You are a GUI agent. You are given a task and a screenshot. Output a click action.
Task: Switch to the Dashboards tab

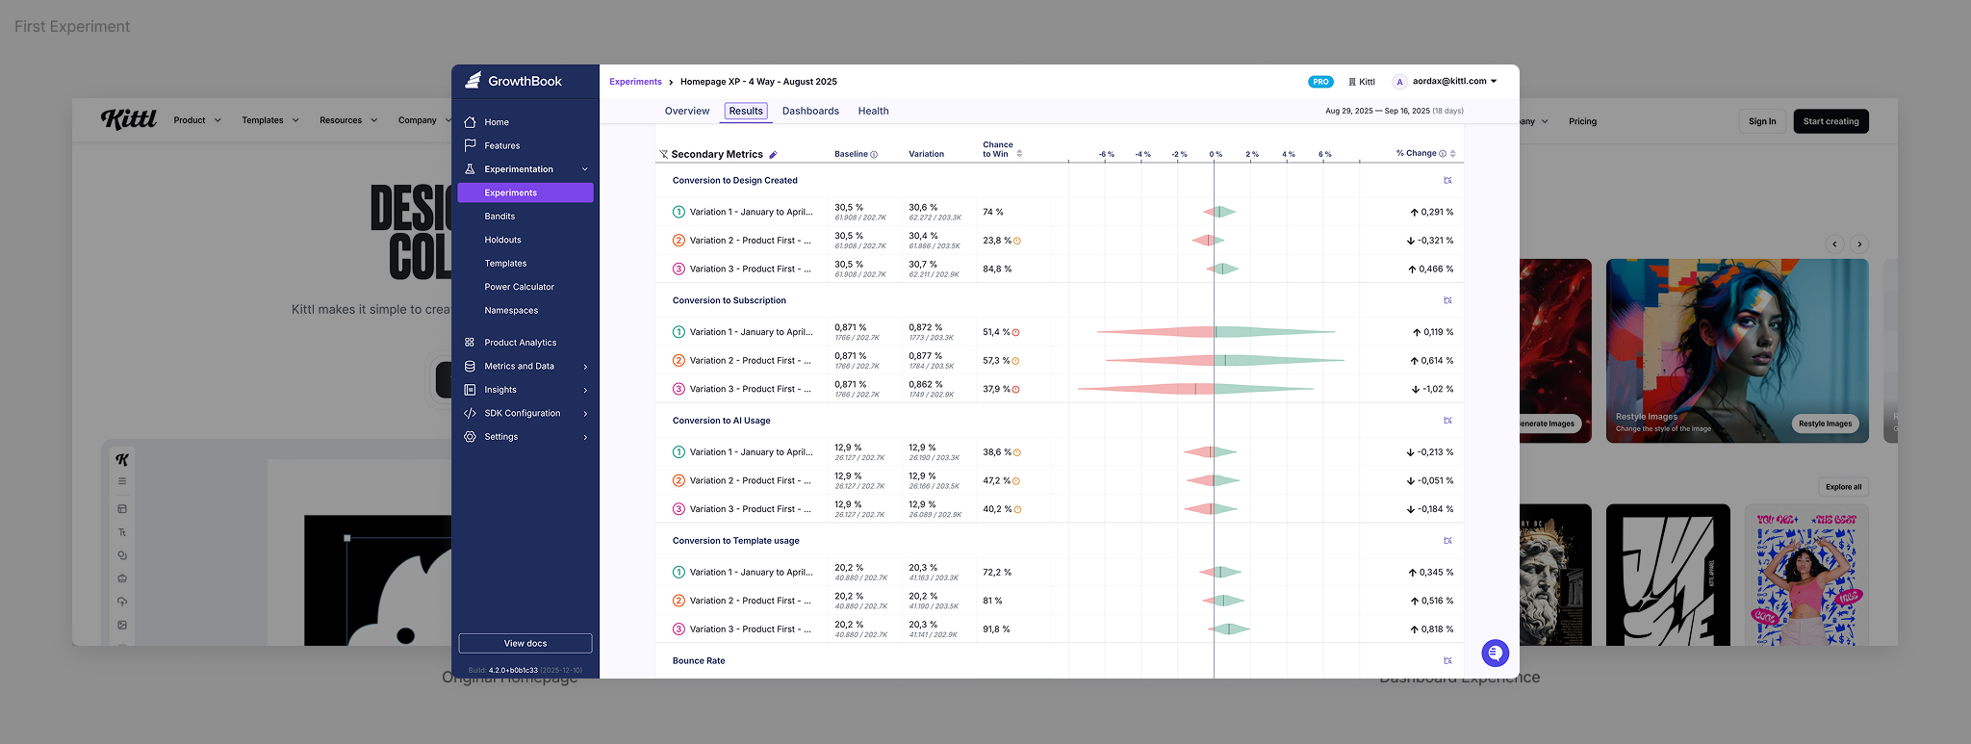click(810, 111)
